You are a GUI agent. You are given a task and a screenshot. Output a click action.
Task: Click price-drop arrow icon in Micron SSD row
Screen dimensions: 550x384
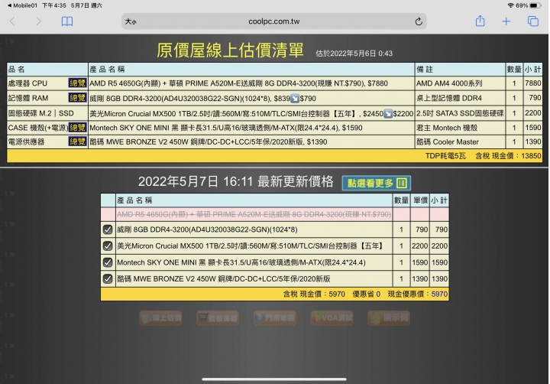[388, 113]
